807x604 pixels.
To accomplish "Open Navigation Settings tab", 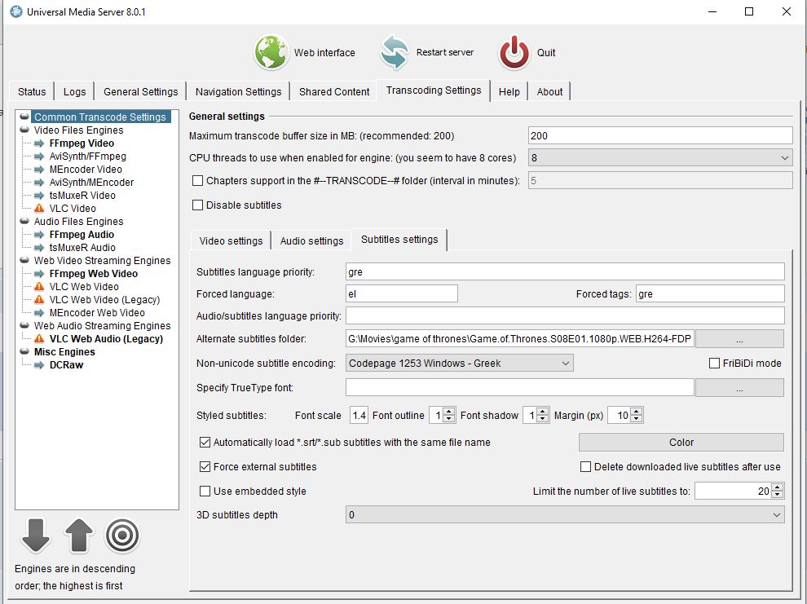I will [238, 91].
